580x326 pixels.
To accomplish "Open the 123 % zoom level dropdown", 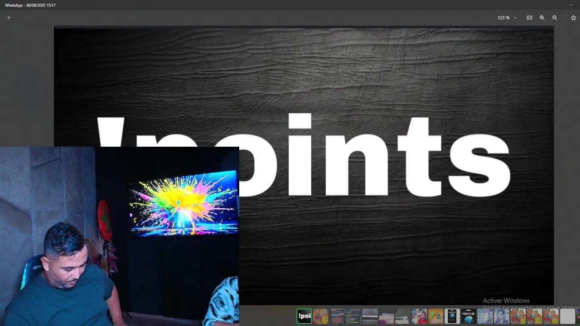I will tap(507, 18).
